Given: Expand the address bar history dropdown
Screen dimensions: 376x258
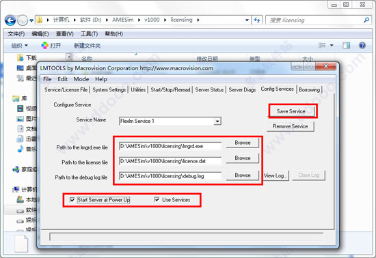Looking at the screenshot, I should (247, 20).
